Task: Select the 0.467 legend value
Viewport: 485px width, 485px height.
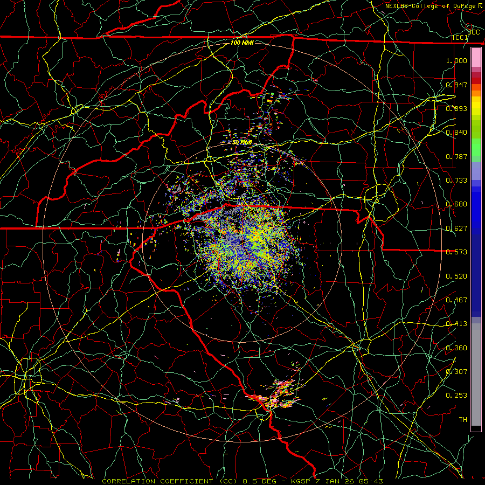Action: click(456, 300)
